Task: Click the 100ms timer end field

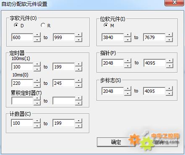Action: [64, 67]
